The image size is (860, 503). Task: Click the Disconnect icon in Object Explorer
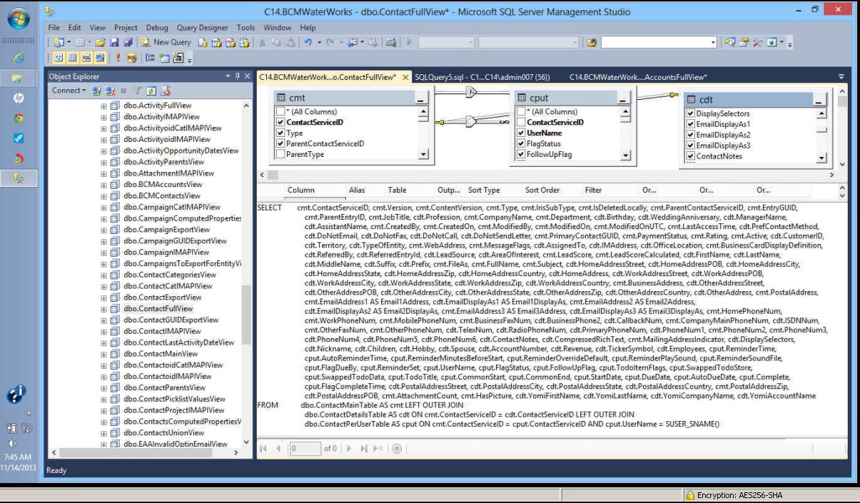(110, 91)
